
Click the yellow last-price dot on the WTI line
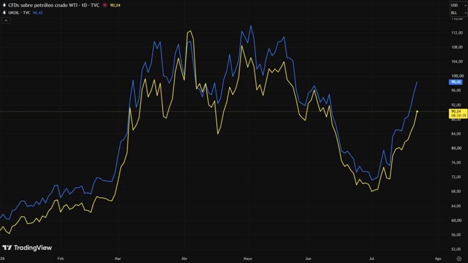pos(417,112)
